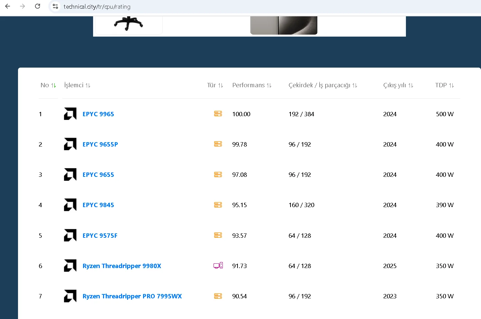
Task: Select performance score 91.73
Action: 239,266
